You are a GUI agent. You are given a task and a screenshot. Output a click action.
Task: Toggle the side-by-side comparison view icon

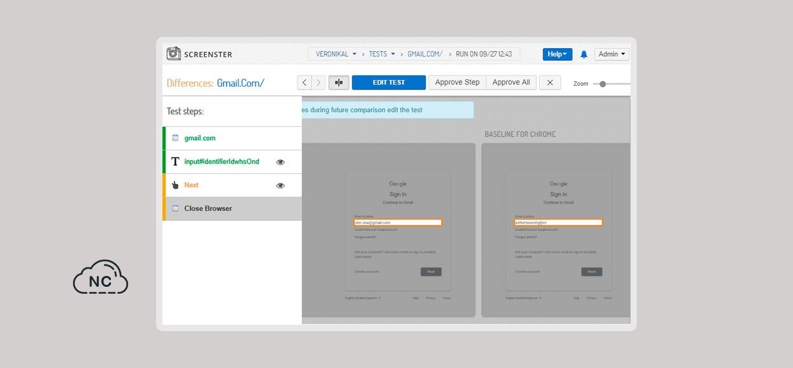click(x=339, y=82)
